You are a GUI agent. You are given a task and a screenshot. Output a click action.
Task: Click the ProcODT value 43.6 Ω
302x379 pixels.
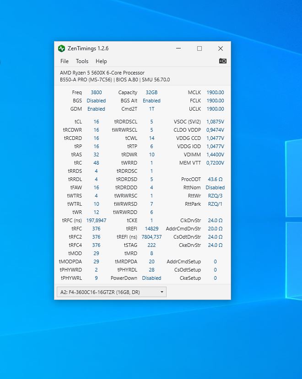pyautogui.click(x=215, y=179)
